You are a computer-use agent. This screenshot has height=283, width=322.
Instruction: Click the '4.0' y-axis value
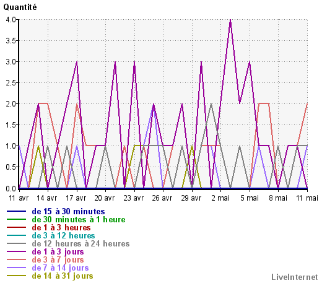pos(11,20)
